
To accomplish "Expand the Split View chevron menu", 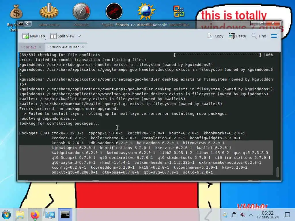I will (79, 36).
